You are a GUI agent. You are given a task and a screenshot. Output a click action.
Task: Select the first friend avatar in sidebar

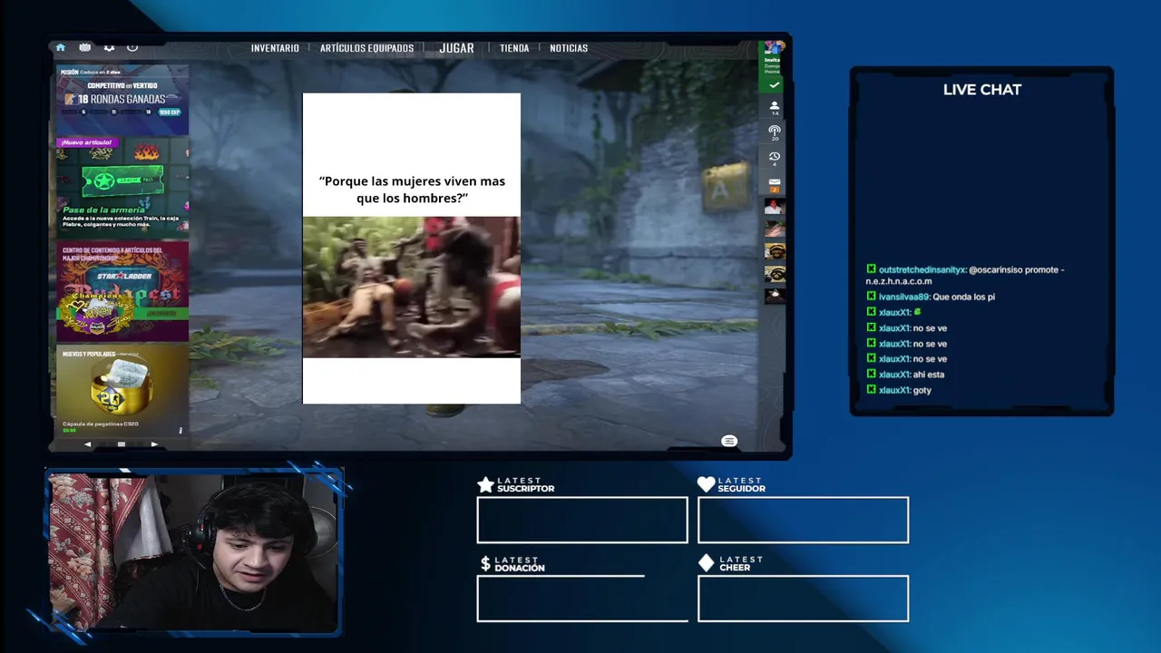(x=774, y=207)
